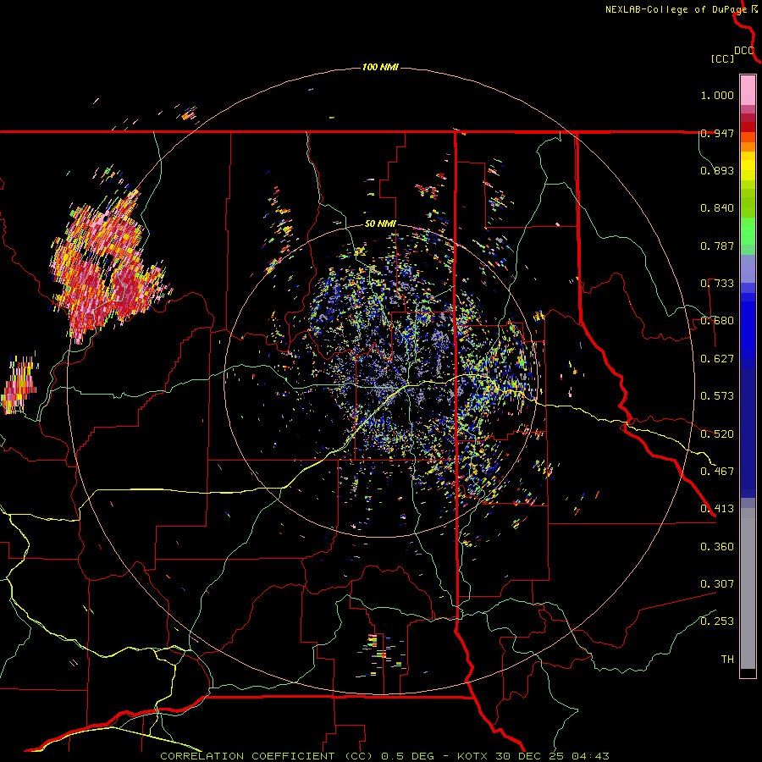This screenshot has height=762, width=762.
Task: Click the 0.5 DEG elevation text
Action: click(410, 756)
